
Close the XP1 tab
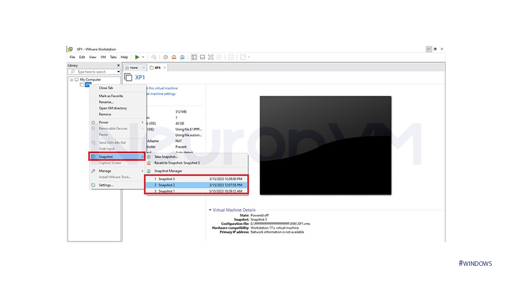coord(165,68)
